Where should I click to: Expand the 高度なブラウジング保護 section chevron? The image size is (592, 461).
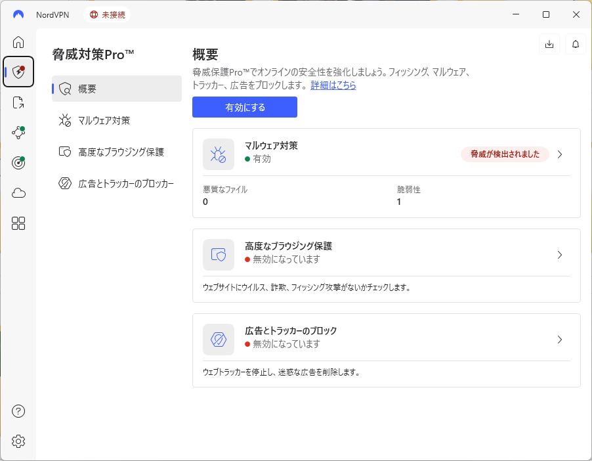[559, 255]
